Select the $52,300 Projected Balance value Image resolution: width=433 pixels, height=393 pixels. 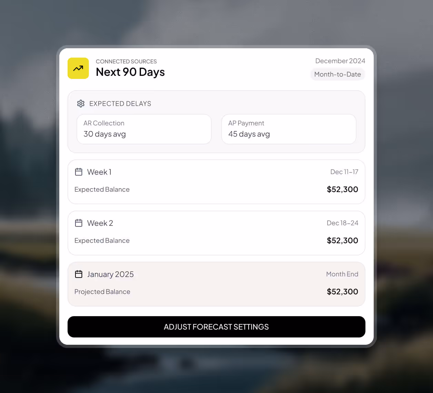pos(342,291)
